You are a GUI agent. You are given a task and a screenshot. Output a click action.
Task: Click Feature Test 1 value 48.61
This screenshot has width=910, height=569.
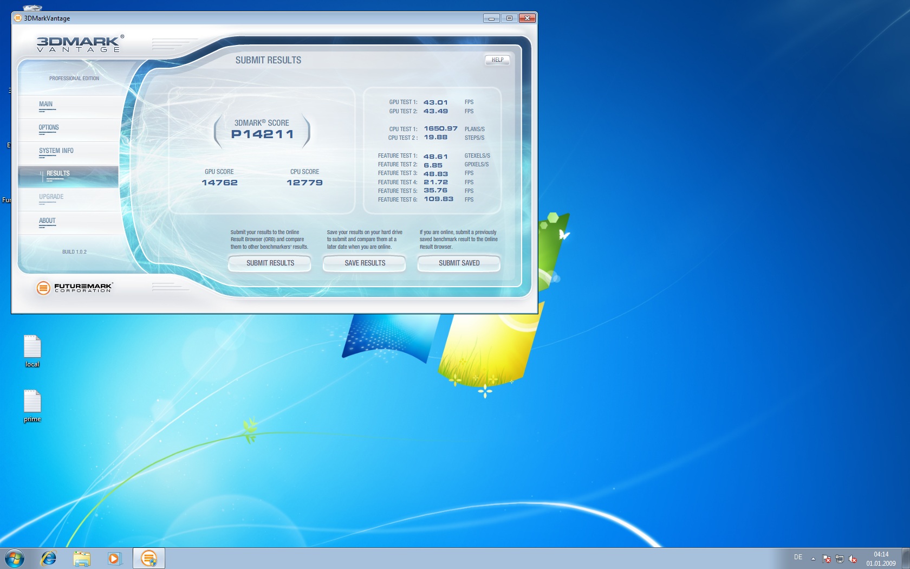coord(435,157)
